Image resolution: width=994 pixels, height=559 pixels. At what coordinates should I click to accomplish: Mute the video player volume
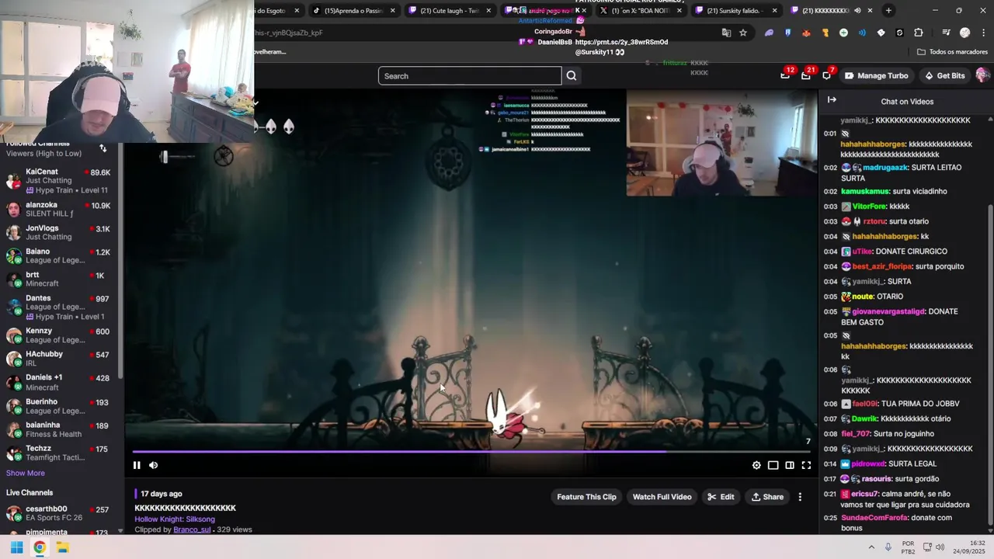pyautogui.click(x=153, y=465)
